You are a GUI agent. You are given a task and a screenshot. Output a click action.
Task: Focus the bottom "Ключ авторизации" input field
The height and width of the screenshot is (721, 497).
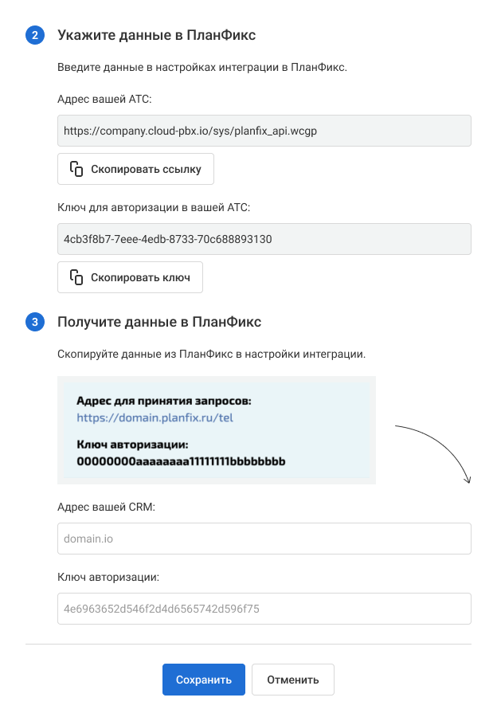[264, 609]
